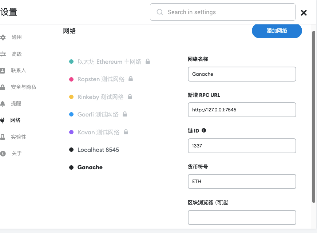Click the purple dot of Kovan network

pos(71,132)
